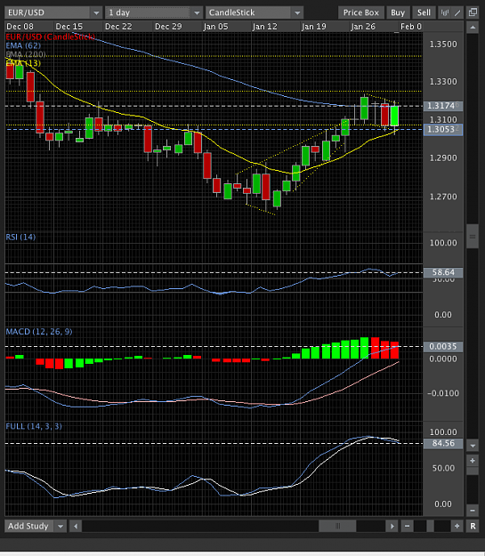Click the 1.3500 price axis label

(x=443, y=44)
